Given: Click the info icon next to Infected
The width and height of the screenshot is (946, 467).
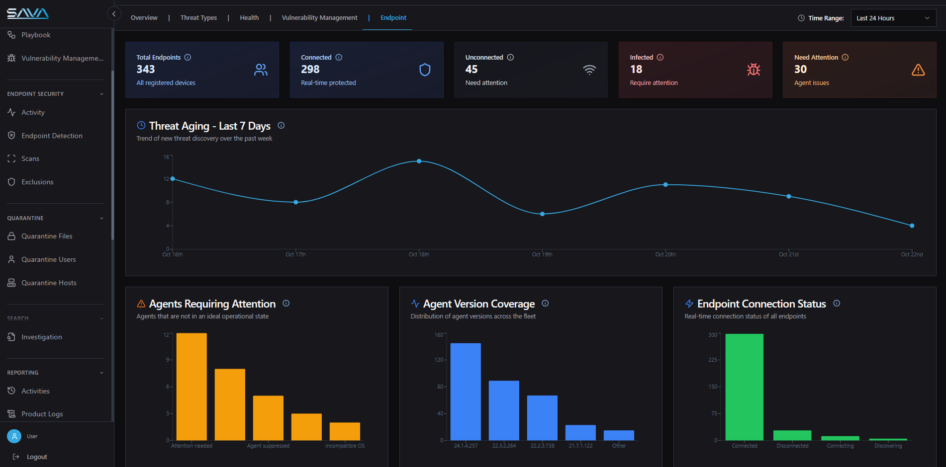Looking at the screenshot, I should pos(660,57).
